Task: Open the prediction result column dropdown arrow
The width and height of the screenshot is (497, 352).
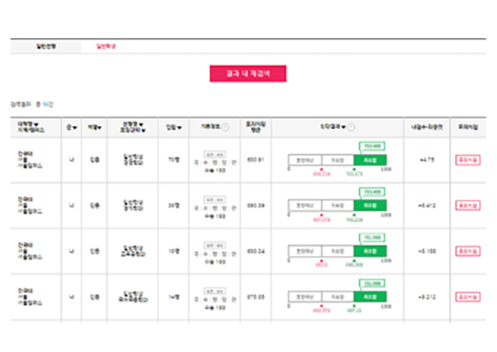Action: tap(343, 127)
